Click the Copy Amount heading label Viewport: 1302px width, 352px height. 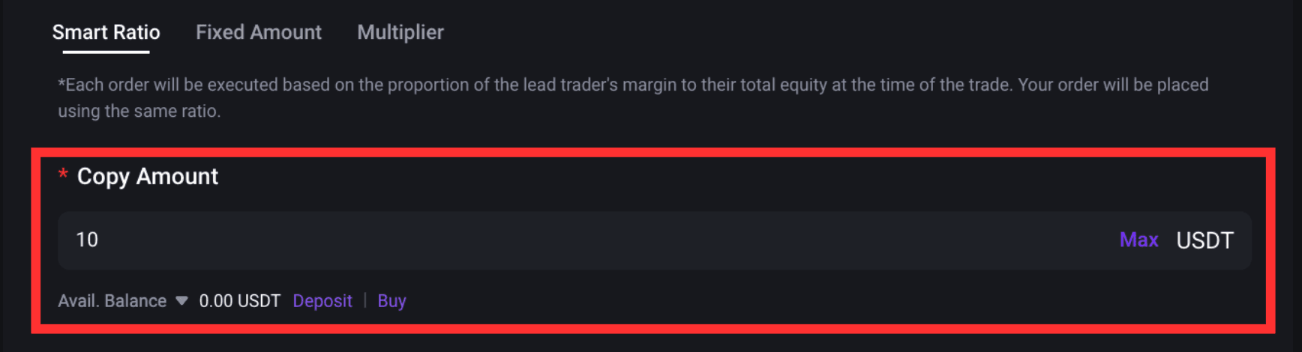pyautogui.click(x=148, y=177)
